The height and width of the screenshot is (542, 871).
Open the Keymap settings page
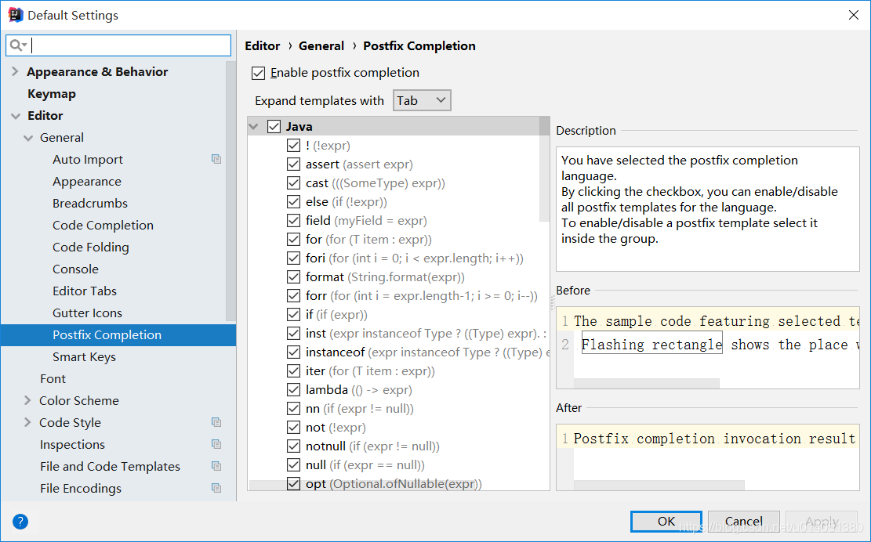(x=52, y=93)
